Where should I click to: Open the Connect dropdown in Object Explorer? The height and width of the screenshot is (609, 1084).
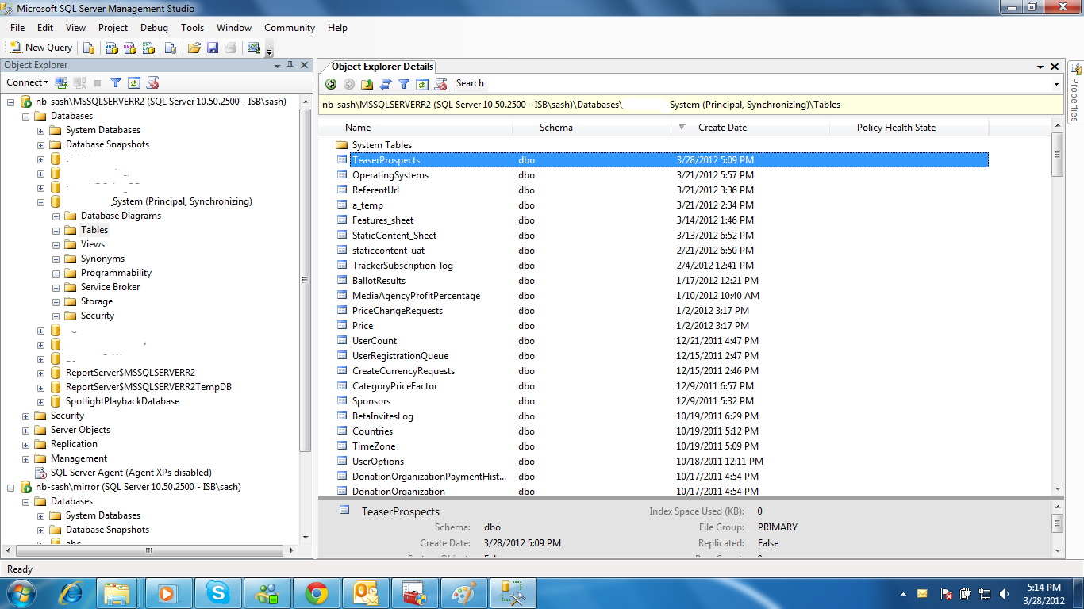coord(27,82)
